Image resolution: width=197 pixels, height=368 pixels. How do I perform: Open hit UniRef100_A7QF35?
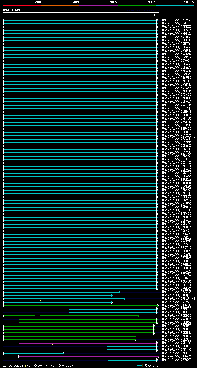pos(177,40)
